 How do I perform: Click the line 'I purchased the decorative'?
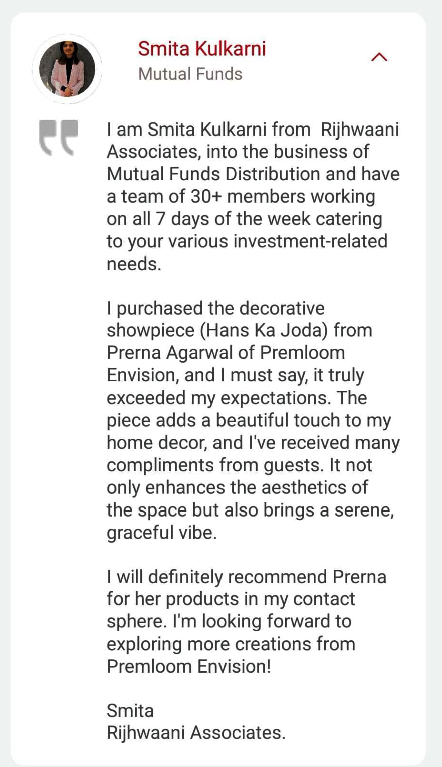click(215, 308)
